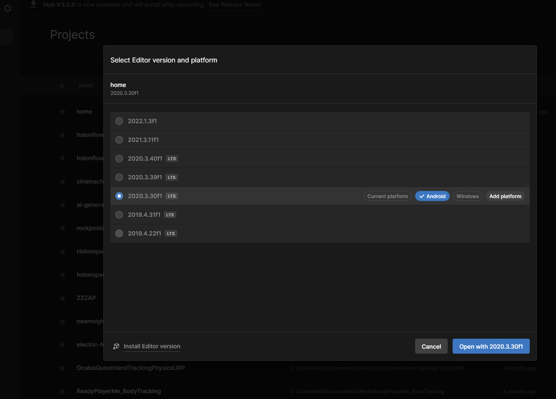Viewport: 556px width, 399px height.
Task: Select the 2020.3.30f1 radio button
Action: coord(119,196)
